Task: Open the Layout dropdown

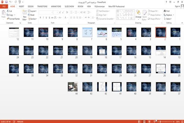Action: (32, 11)
